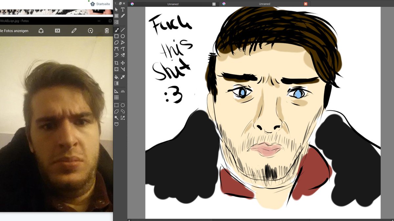Select the polygonal selection tool
The width and height of the screenshot is (394, 221).
coord(116,111)
